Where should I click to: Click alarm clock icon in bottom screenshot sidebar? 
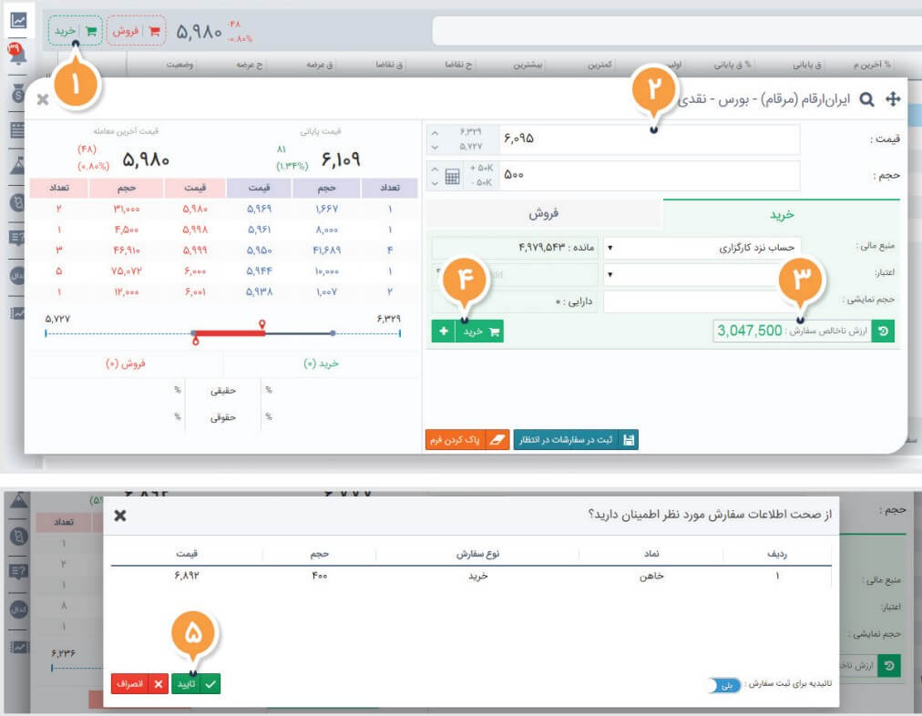pos(19,537)
